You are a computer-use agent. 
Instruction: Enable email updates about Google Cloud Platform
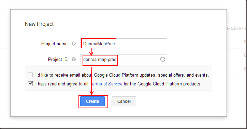click(30, 75)
